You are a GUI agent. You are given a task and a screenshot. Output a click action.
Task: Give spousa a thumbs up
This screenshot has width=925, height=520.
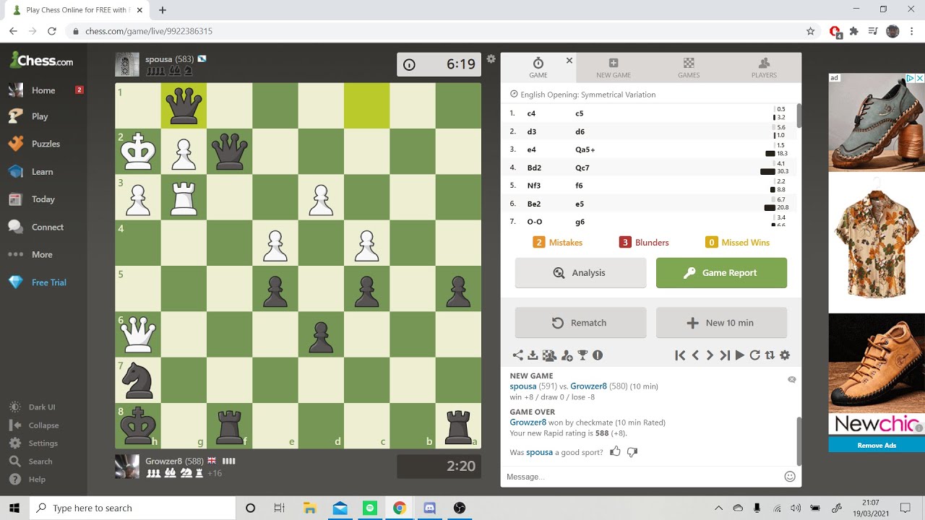pyautogui.click(x=615, y=451)
